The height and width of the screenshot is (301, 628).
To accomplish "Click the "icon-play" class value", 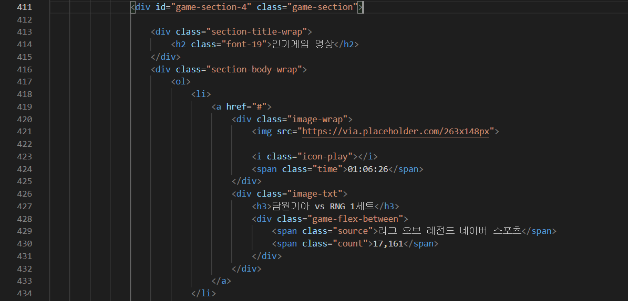I will tap(325, 156).
